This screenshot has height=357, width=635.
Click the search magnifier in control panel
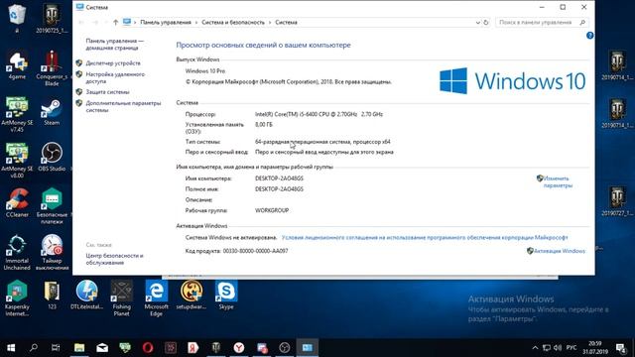pos(582,22)
